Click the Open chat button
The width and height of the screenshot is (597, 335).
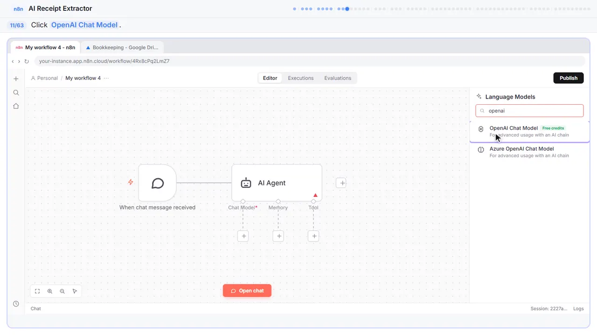[x=247, y=291]
